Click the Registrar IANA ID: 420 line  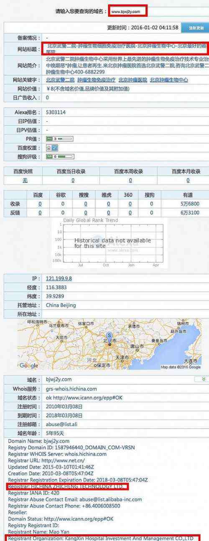[34, 493]
